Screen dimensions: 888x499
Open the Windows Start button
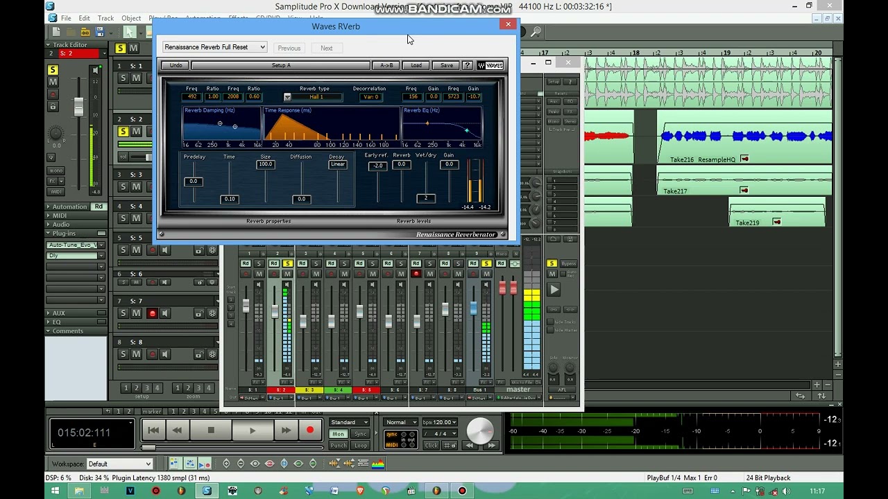54,491
